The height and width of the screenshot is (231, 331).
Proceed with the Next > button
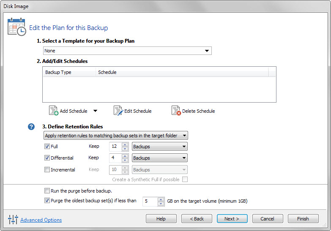232,219
